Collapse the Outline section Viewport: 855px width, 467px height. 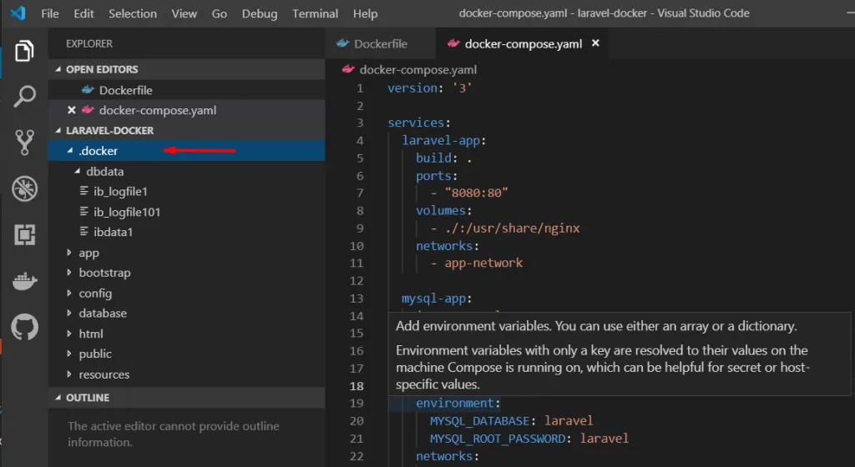pyautogui.click(x=58, y=397)
